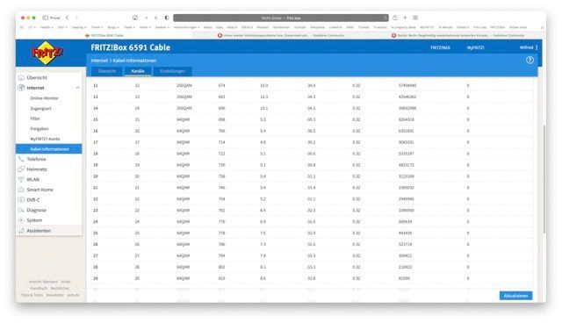Collapse the Internet menu chevron
The height and width of the screenshot is (323, 562).
pos(77,88)
